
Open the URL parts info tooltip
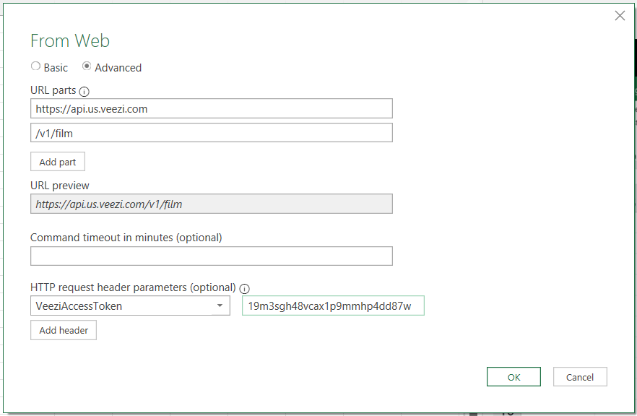pyautogui.click(x=84, y=91)
